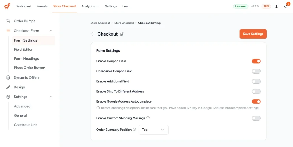Open the Form Headings sidebar item

[26, 59]
